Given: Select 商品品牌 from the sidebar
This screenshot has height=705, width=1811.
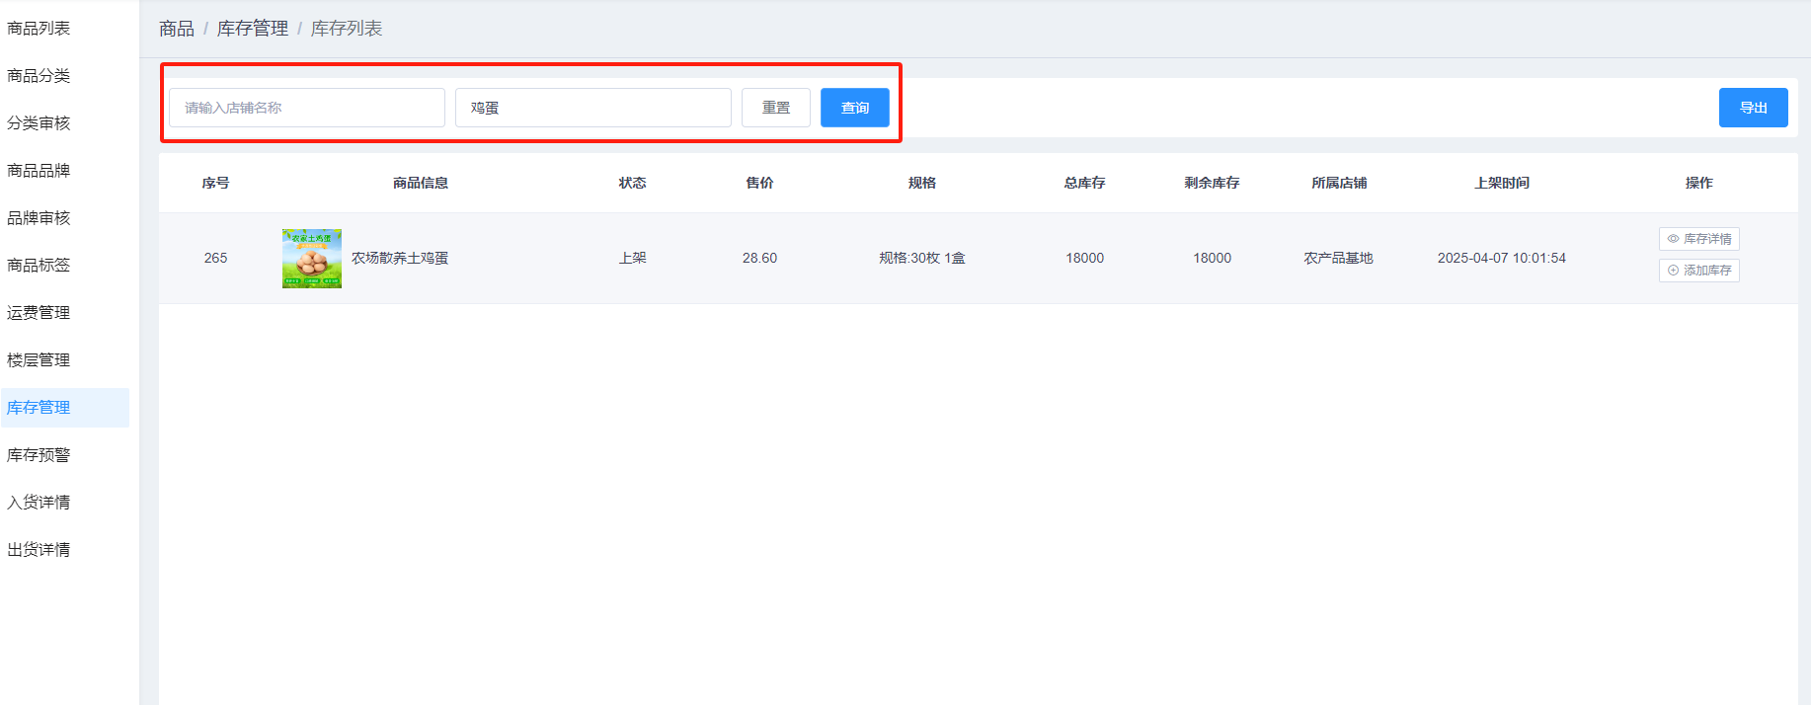Looking at the screenshot, I should 39,171.
